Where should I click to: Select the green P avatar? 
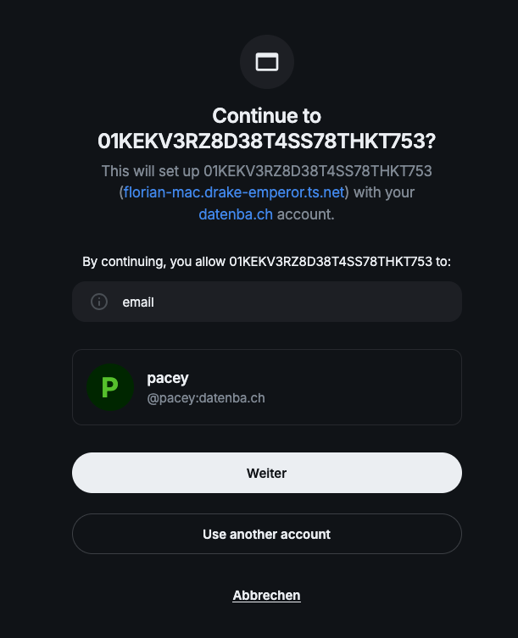110,387
